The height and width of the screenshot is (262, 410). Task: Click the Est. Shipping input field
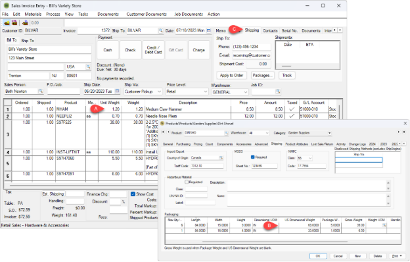point(75,194)
